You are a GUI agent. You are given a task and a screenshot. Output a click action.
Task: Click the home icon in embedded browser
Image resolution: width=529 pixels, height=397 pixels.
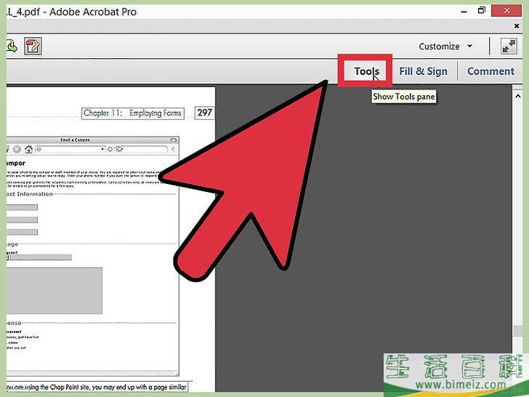28,149
